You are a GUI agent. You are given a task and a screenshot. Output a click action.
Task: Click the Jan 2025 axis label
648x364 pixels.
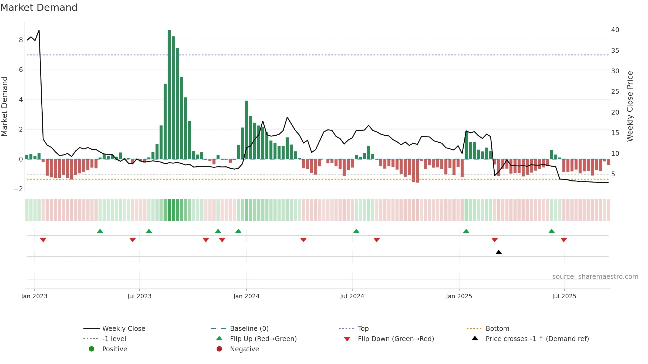coord(459,296)
